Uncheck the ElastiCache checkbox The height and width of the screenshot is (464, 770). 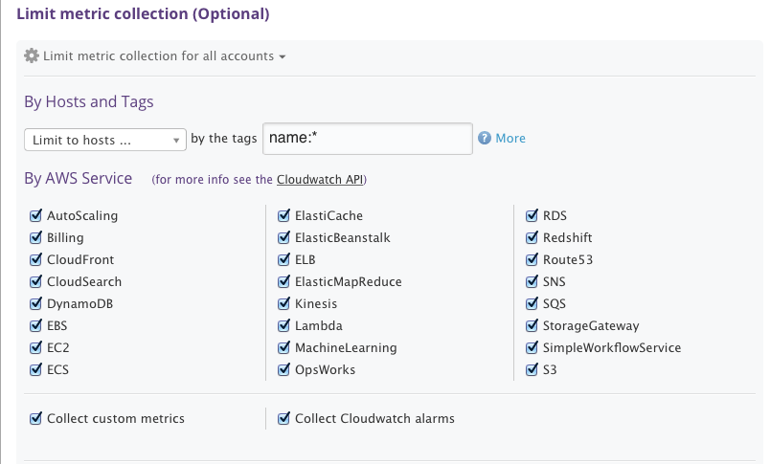[283, 215]
